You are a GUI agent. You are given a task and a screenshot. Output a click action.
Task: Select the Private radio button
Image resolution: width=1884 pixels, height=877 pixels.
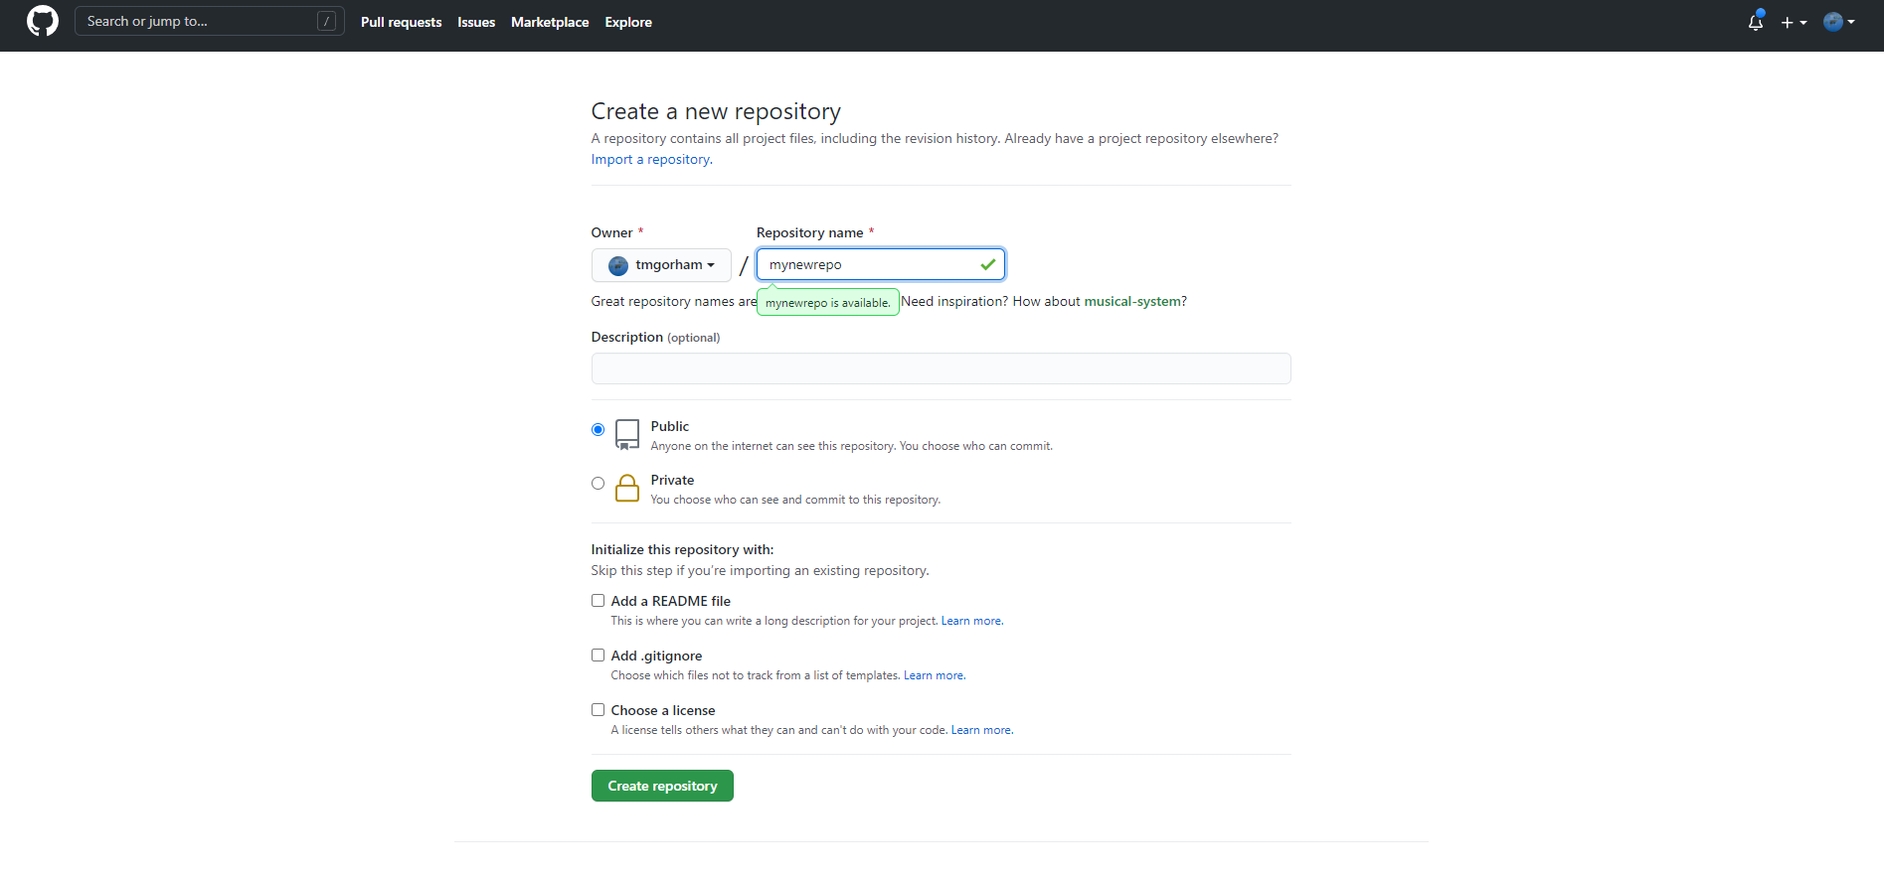point(598,484)
